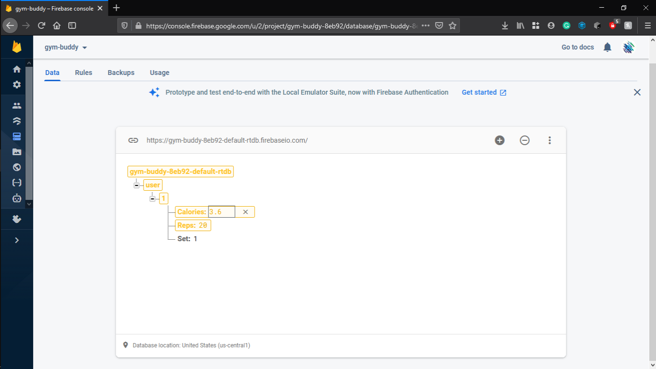Viewport: 656px width, 369px height.
Task: Click Go to docs link
Action: click(x=578, y=47)
